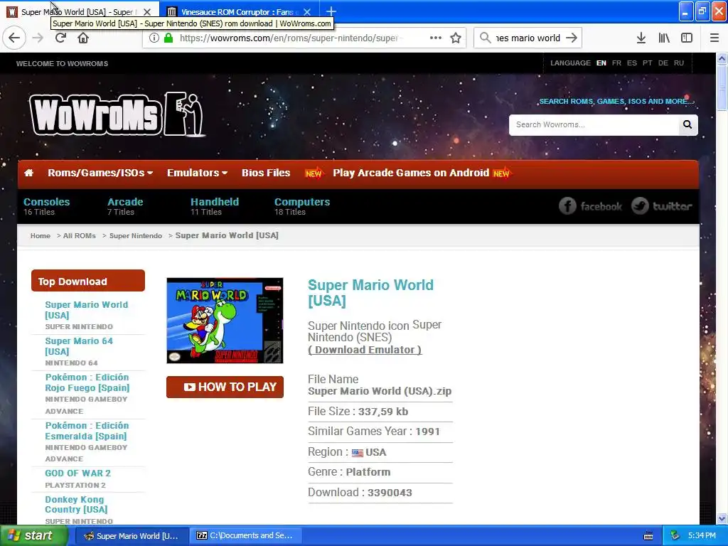Screen dimensions: 728x546
Task: Open the Consoles 16 Titles category
Action: point(46,206)
